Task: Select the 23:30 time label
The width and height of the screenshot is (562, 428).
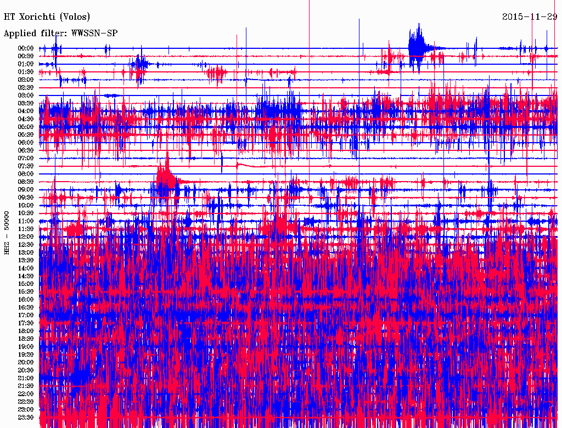Action: tap(26, 417)
